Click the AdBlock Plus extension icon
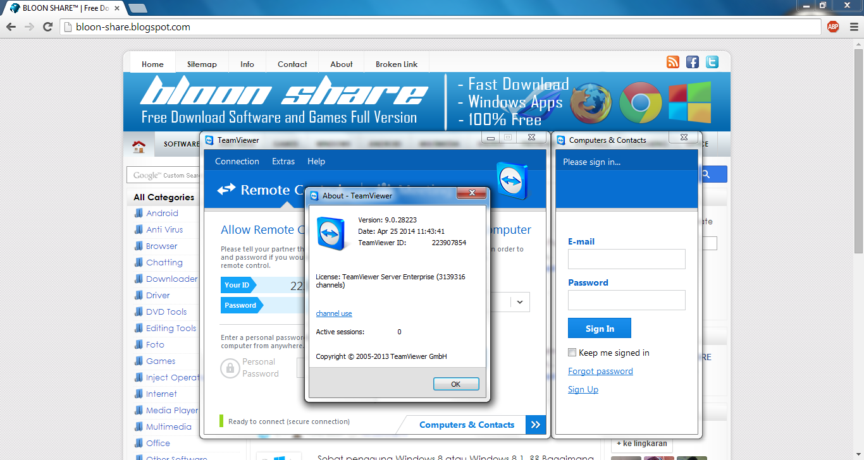The image size is (864, 460). 833,27
